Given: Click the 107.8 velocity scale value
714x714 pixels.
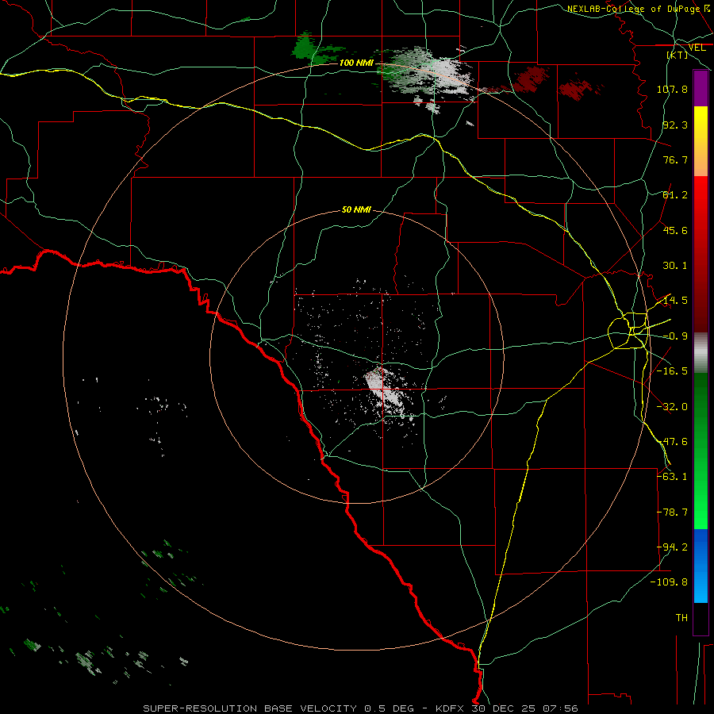Looking at the screenshot, I should click(672, 89).
